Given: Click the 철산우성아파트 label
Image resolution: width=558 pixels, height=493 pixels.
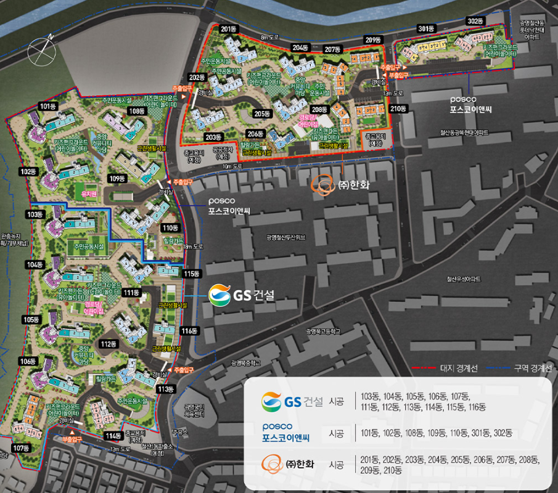Looking at the screenshot, I should click(464, 279).
